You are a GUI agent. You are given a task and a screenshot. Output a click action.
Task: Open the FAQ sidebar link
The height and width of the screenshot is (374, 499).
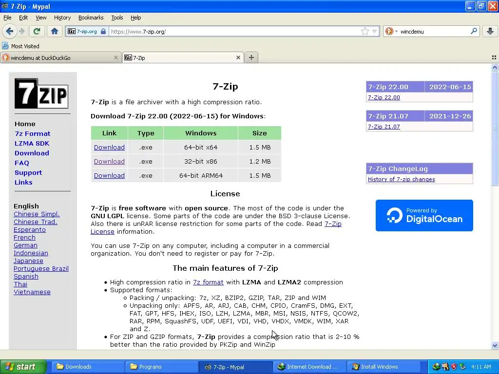21,163
